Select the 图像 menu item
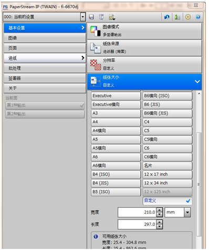The height and width of the screenshot is (250, 209). click(45, 38)
